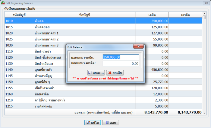Click the เครดิต column header
This screenshot has width=211, height=128.
click(x=185, y=15)
